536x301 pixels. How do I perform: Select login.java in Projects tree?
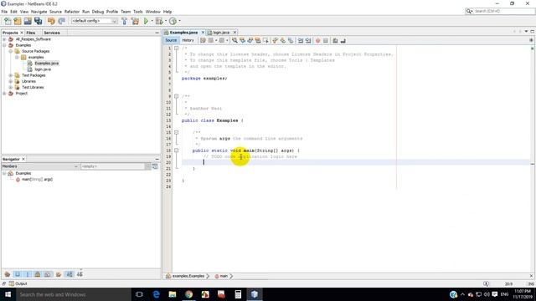(43, 69)
